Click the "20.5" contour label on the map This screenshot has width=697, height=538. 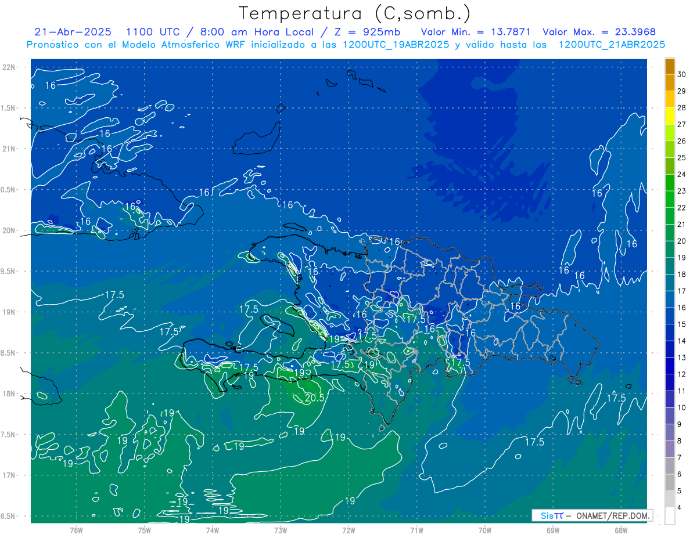click(x=314, y=398)
